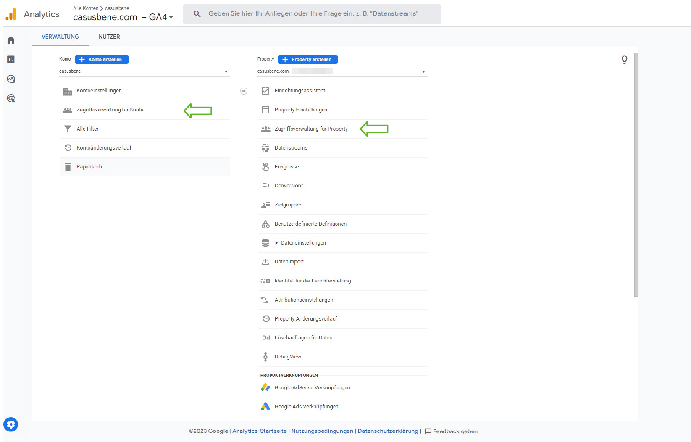Open Löschanfragen für Daten
Image resolution: width=691 pixels, height=442 pixels.
coord(303,338)
